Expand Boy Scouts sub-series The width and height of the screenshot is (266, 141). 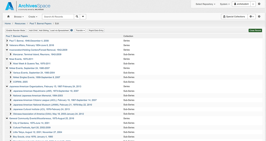pyautogui.click(x=11, y=137)
